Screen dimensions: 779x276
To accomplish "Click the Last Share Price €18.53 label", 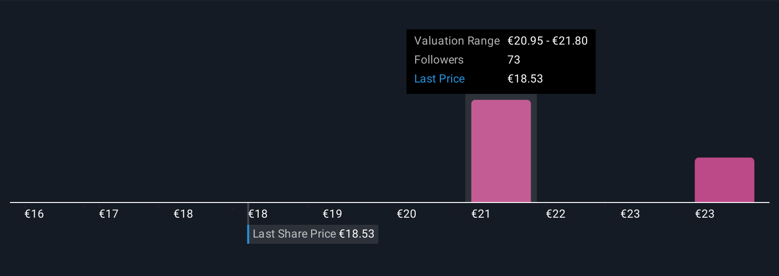I will pos(313,234).
